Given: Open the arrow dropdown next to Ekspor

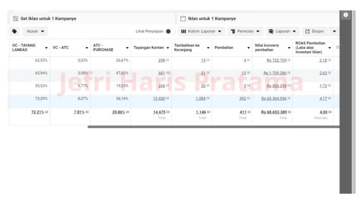Looking at the screenshot, I should coord(334,32).
